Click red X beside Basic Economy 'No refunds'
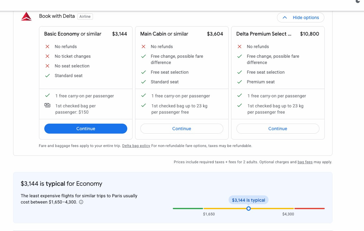This screenshot has height=231, width=364. tap(47, 47)
